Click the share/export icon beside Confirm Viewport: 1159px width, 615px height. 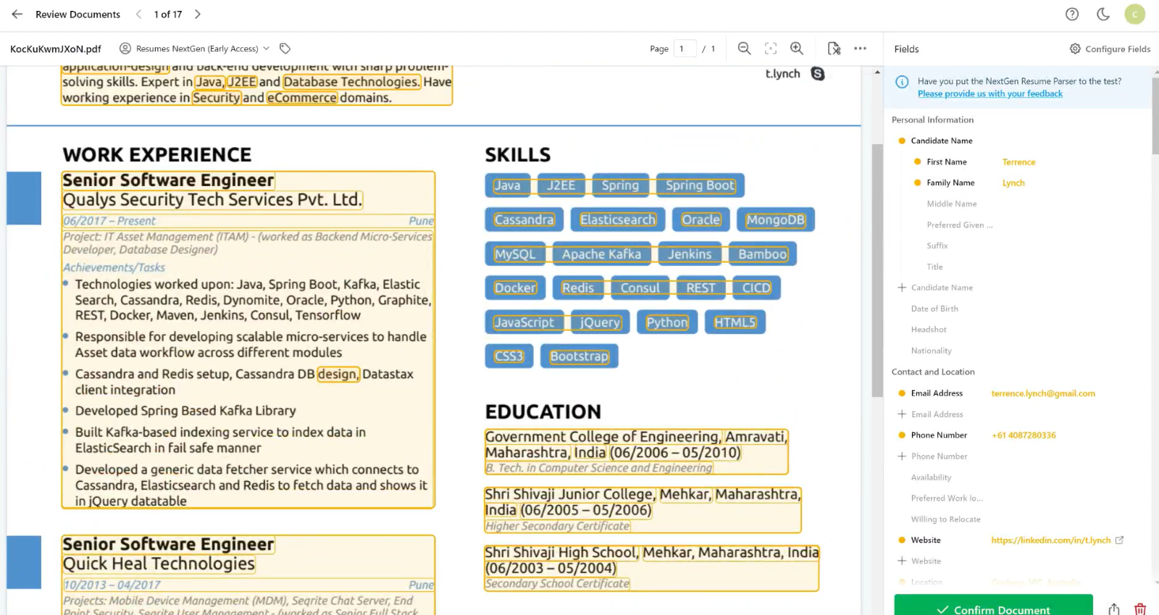pos(1114,608)
